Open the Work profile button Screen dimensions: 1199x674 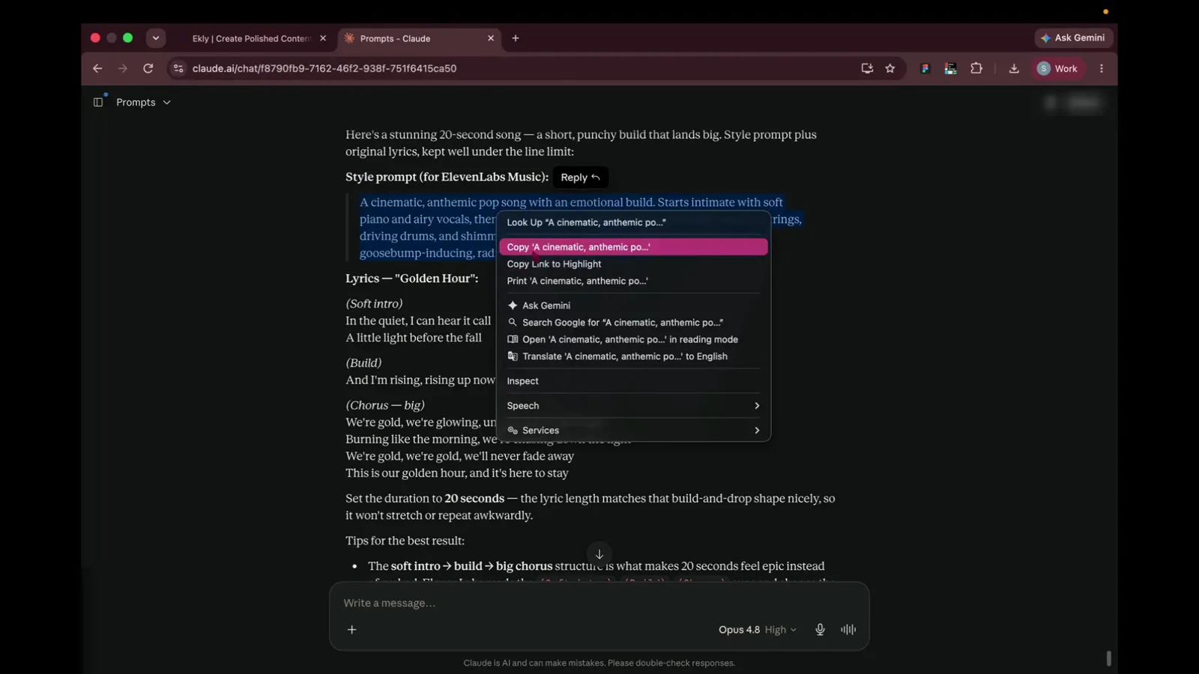1057,68
